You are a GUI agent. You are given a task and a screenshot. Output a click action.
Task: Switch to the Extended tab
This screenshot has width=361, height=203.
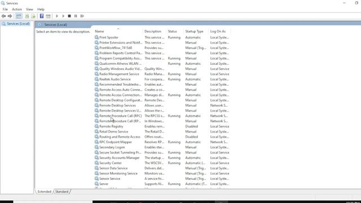[44, 192]
